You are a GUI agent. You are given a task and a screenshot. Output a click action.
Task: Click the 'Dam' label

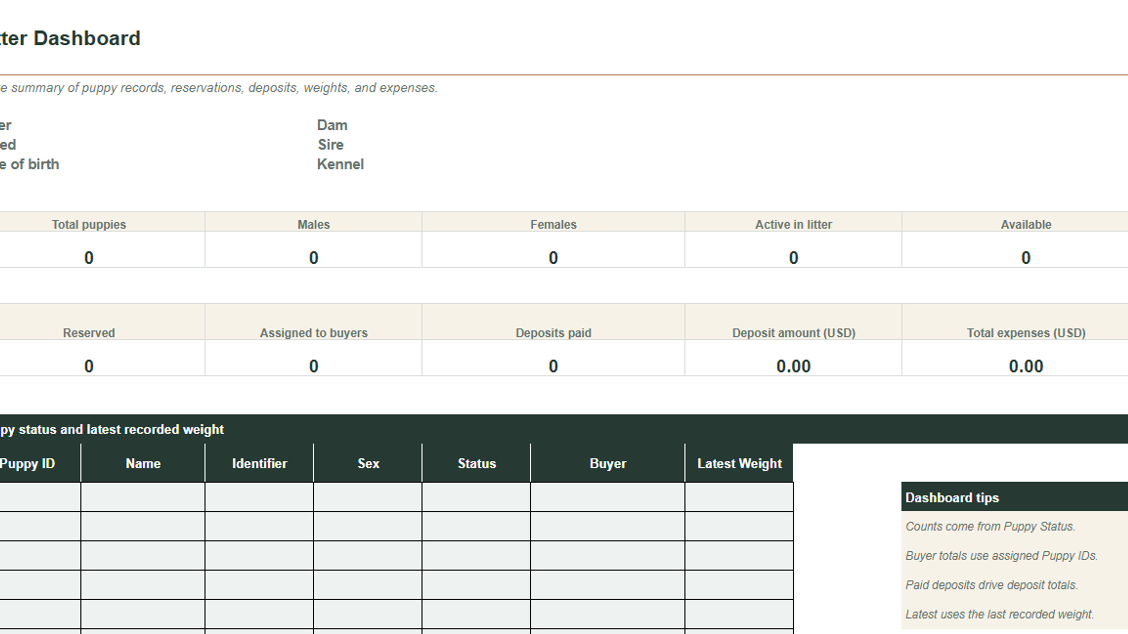click(x=332, y=125)
